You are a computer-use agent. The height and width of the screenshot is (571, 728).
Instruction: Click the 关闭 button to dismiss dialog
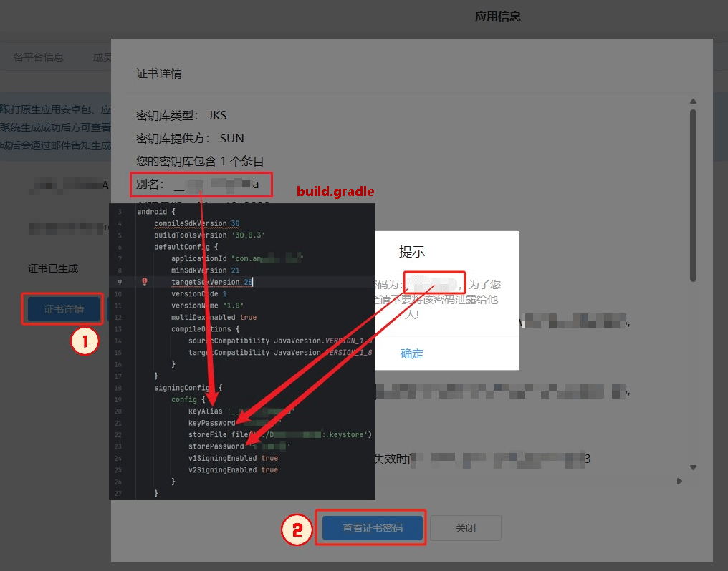coord(466,527)
